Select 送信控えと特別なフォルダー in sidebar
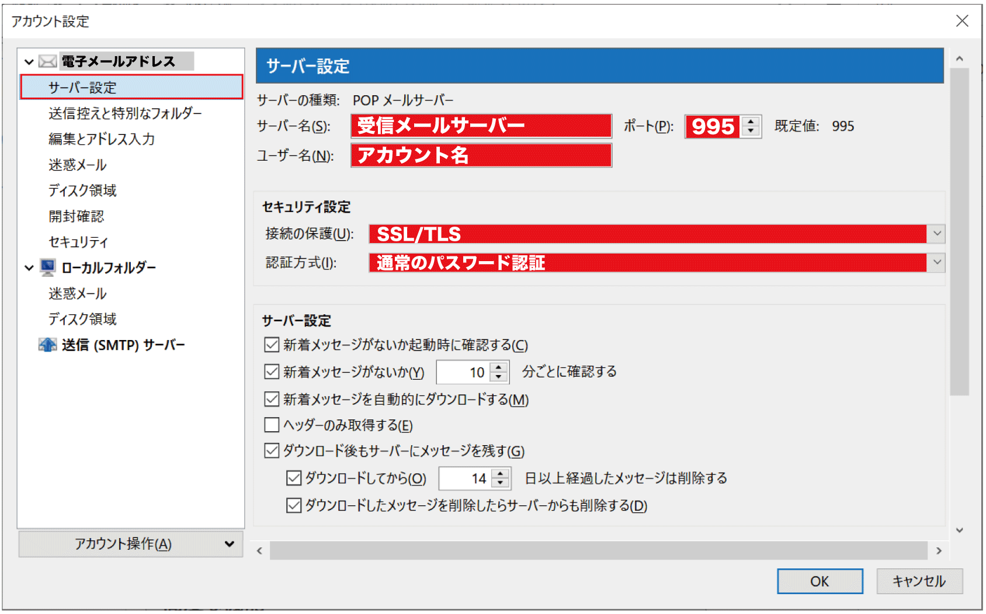Viewport: 986px width, 614px height. tap(125, 113)
